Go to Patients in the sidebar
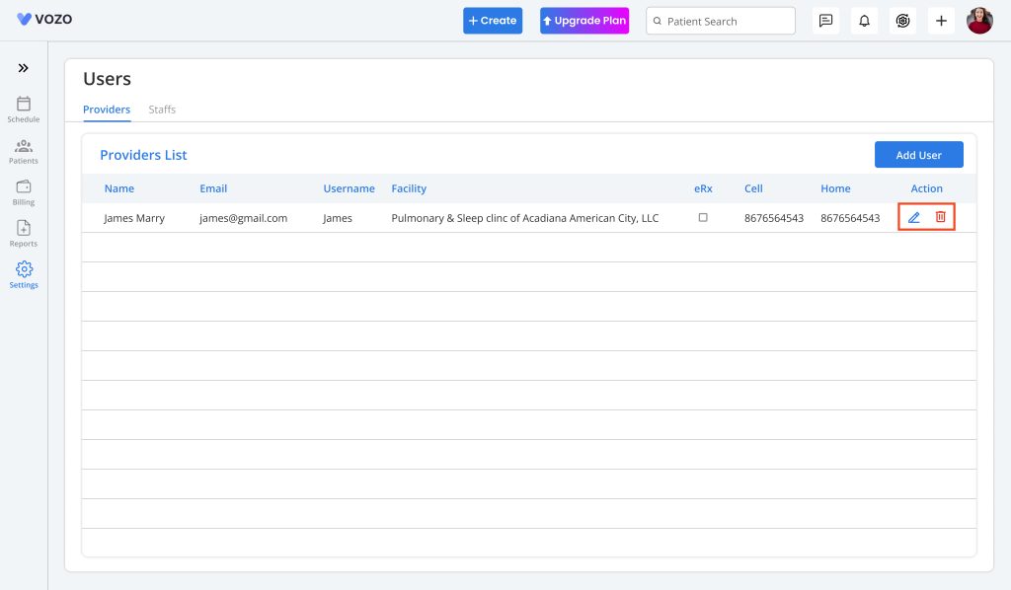1011x590 pixels. 24,150
